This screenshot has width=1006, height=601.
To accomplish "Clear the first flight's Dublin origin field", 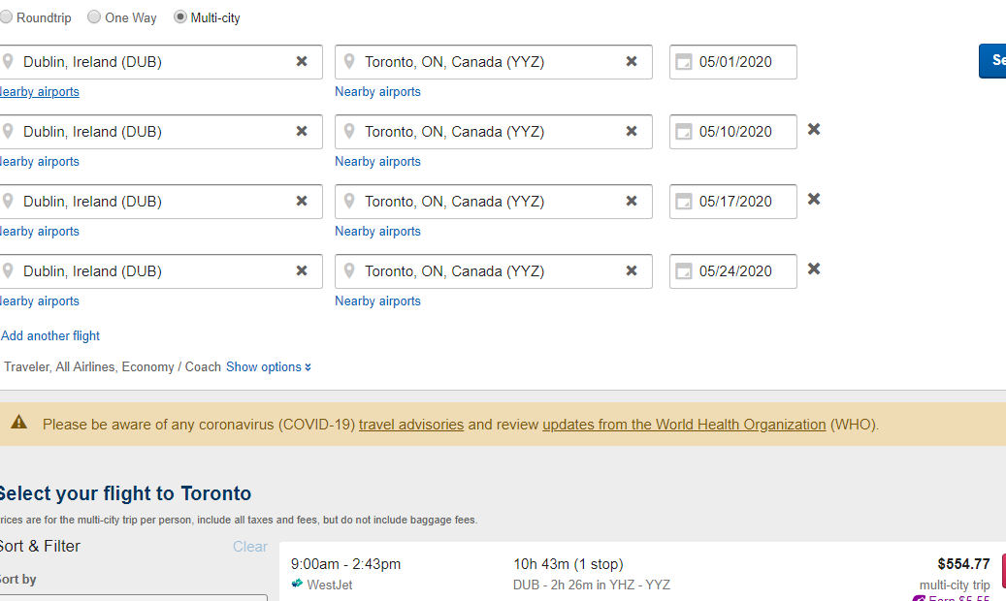I will point(302,62).
